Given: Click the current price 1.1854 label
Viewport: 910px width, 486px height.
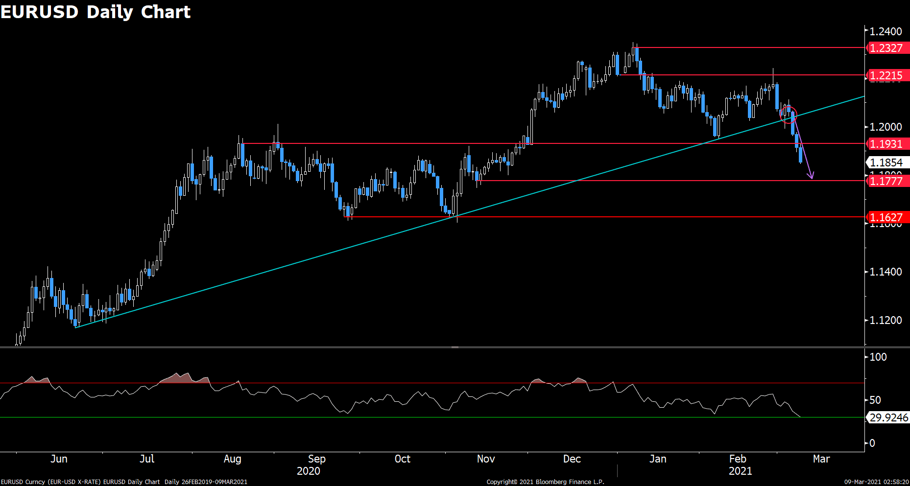Looking at the screenshot, I should tap(887, 162).
